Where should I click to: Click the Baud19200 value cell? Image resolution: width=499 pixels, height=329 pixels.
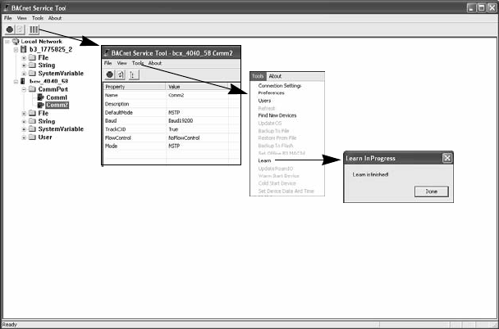(181, 121)
